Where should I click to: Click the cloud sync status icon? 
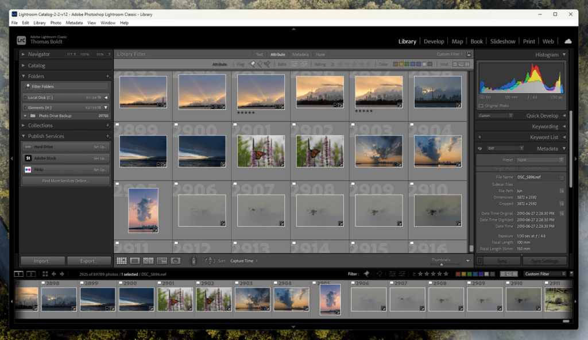(568, 41)
